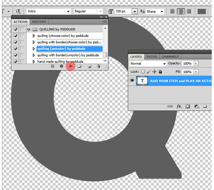Viewport: 214px width, 190px height.
Task: Open the Actions panel options menu
Action: (105, 22)
